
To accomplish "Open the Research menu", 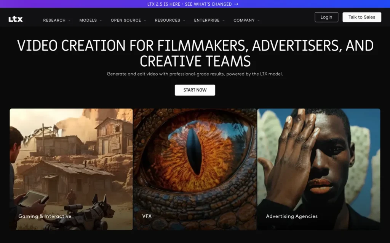I will [54, 21].
